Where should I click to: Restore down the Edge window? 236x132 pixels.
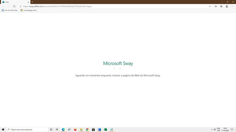pyautogui.click(x=228, y=2)
